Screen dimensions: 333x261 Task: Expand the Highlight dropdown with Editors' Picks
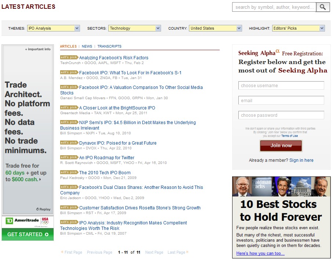(x=298, y=28)
